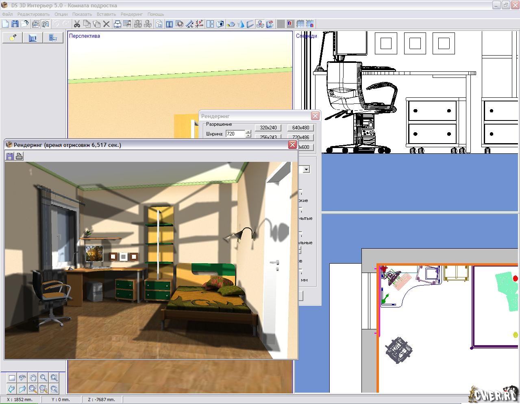Screen dimensions: 520x404
Task: Click the flashlight lighting button in left panel
Action: tap(13, 38)
